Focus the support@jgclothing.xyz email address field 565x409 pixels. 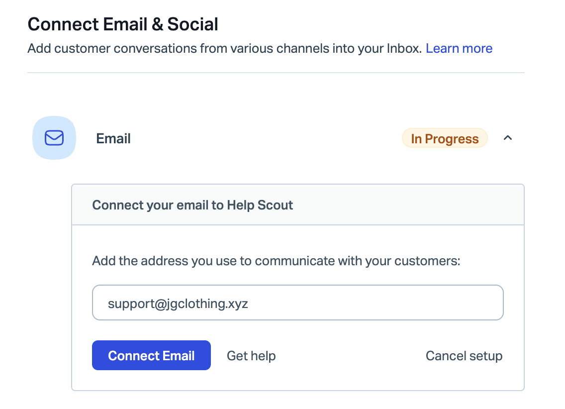tap(297, 303)
